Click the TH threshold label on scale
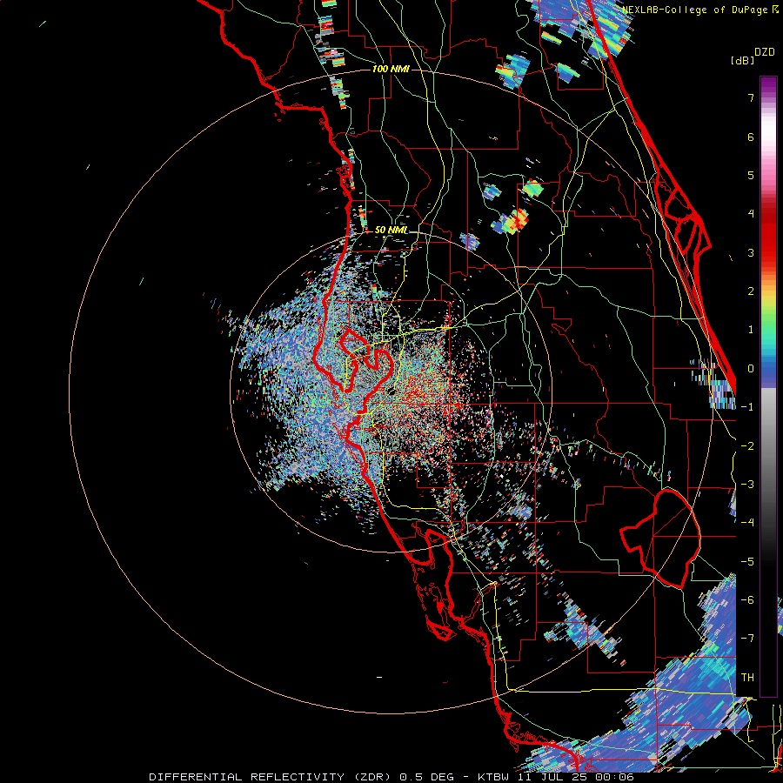 point(747,677)
